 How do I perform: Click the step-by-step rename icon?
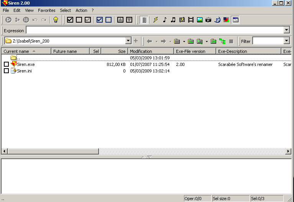17,20
